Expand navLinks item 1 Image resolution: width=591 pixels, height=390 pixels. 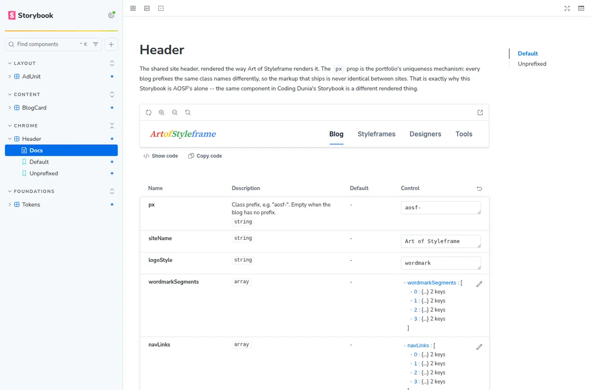[411, 364]
